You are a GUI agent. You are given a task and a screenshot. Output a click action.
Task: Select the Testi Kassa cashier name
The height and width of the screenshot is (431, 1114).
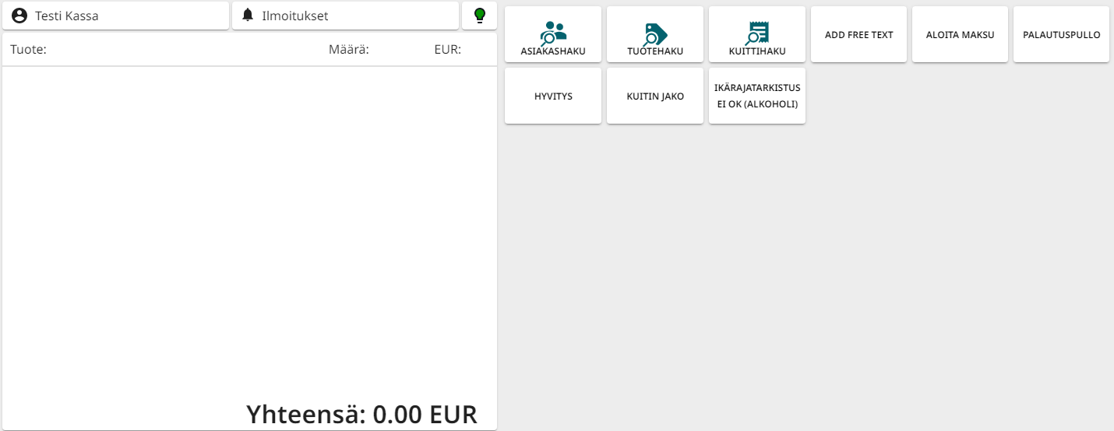(x=67, y=16)
